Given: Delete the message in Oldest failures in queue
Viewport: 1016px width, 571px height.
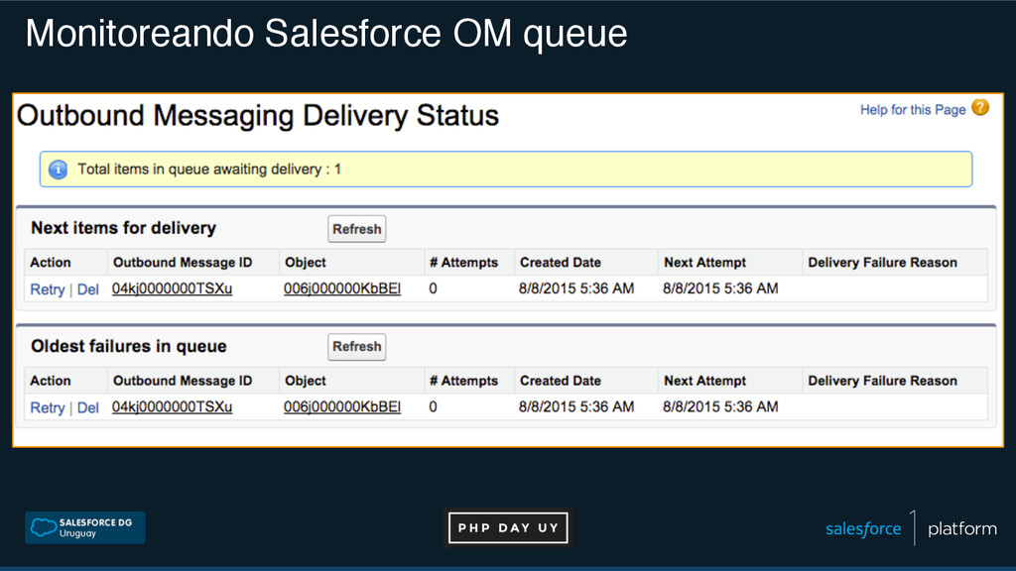Looking at the screenshot, I should [x=88, y=407].
